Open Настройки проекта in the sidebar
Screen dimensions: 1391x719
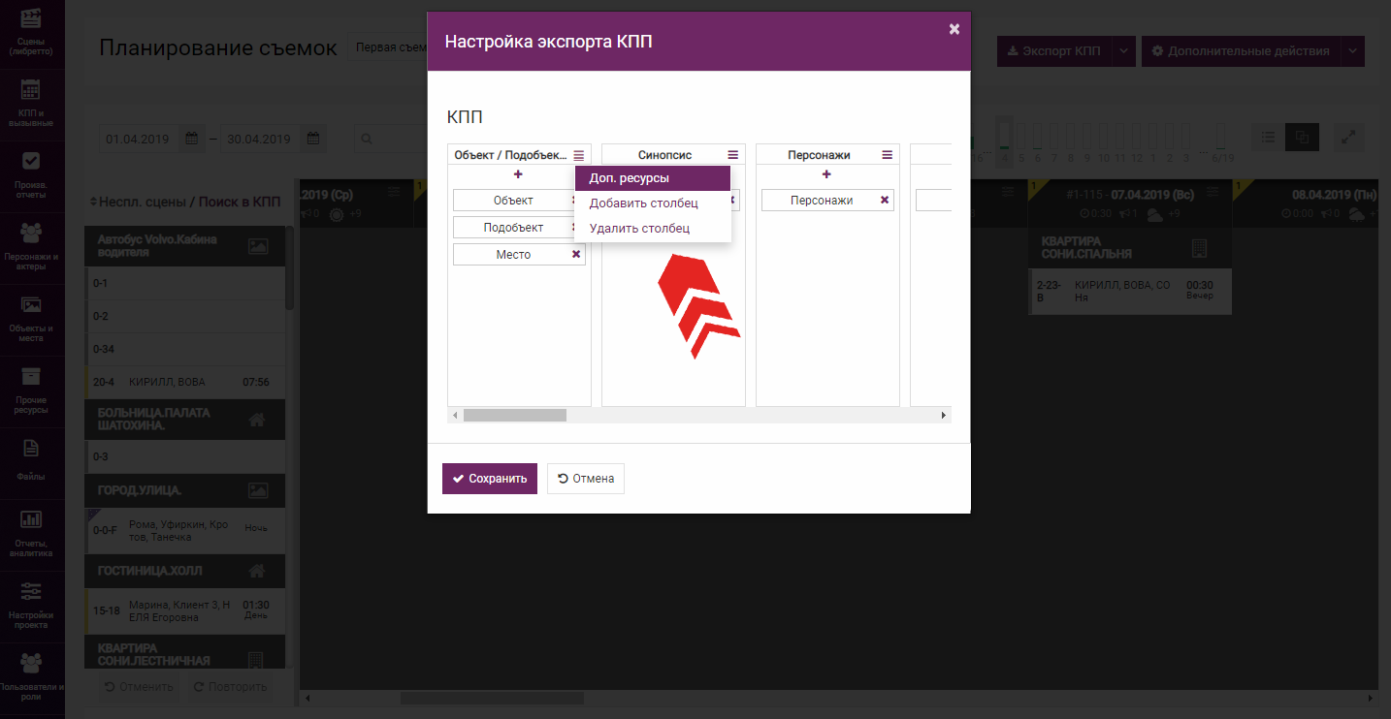coord(31,605)
